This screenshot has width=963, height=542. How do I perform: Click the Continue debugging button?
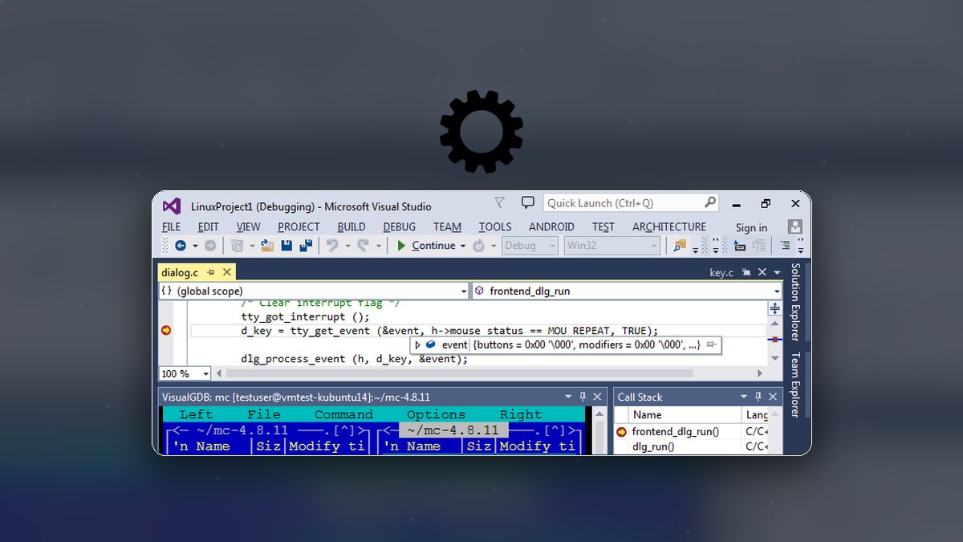click(426, 246)
